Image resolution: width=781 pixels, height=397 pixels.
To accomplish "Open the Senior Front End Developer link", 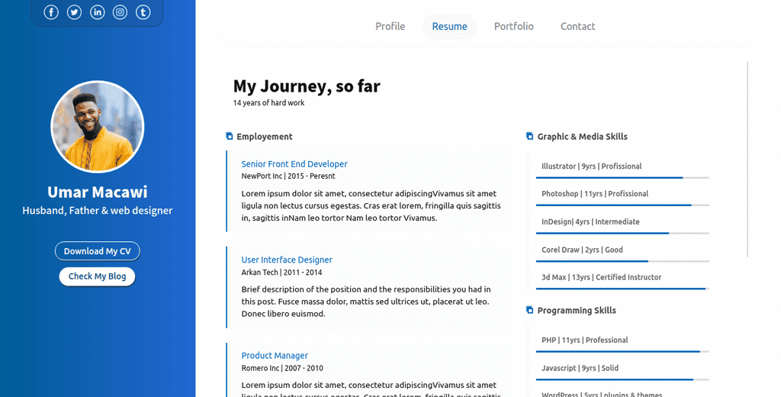I will coord(294,164).
